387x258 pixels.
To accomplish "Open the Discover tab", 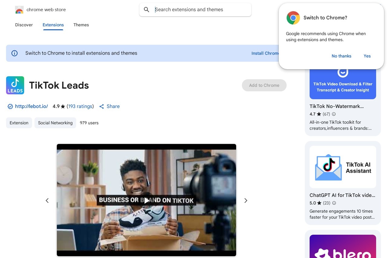I will [x=24, y=25].
